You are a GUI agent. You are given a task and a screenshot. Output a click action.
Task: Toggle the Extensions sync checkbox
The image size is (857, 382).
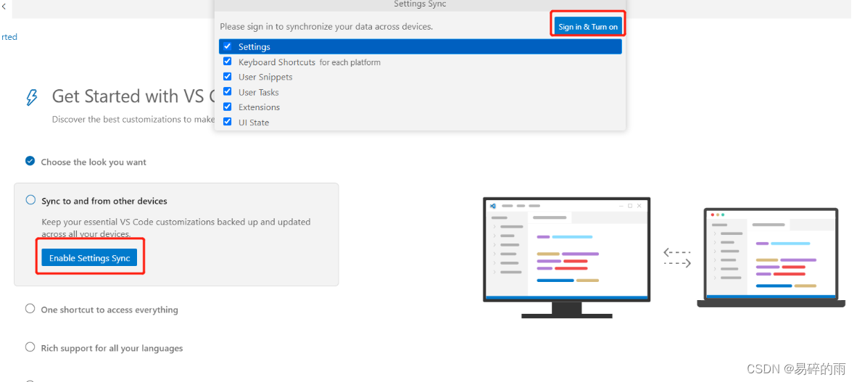pyautogui.click(x=228, y=107)
